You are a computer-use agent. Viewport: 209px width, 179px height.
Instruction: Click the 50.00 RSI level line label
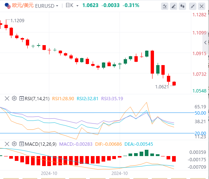point(201,113)
